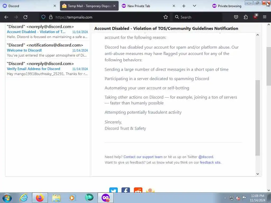The height and width of the screenshot is (203, 271).
Task: Open tracking protection shield icon
Action: (43, 17)
